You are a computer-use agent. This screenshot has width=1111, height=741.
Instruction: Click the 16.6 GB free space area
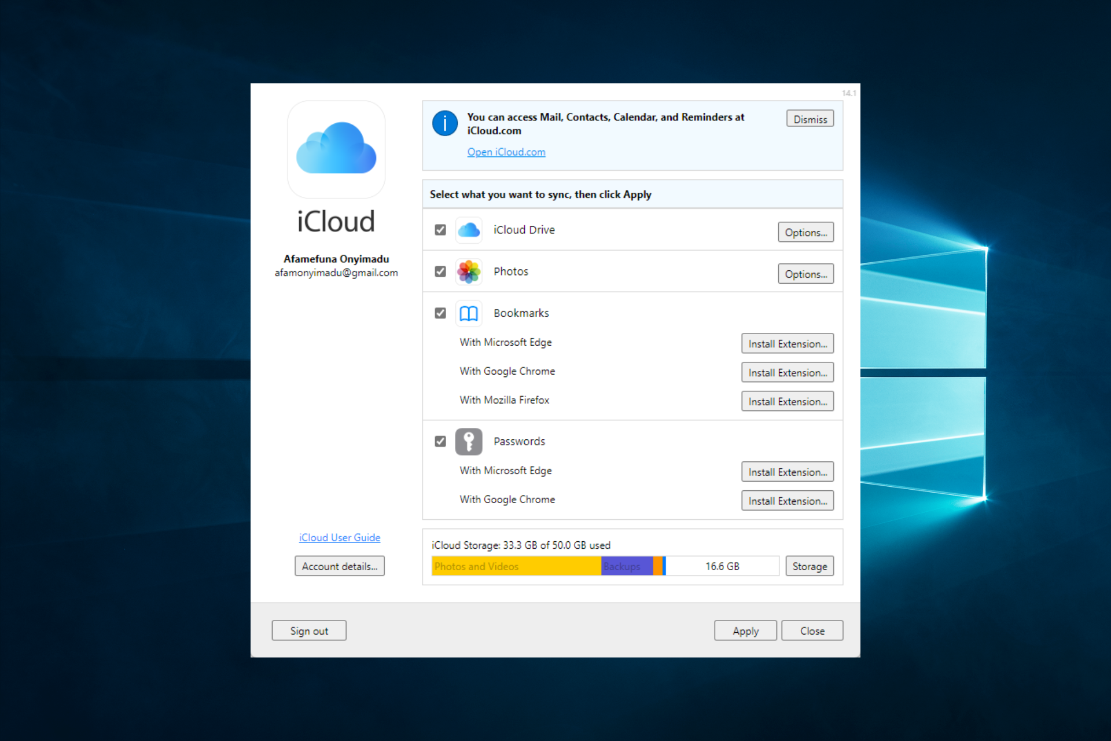tap(722, 566)
